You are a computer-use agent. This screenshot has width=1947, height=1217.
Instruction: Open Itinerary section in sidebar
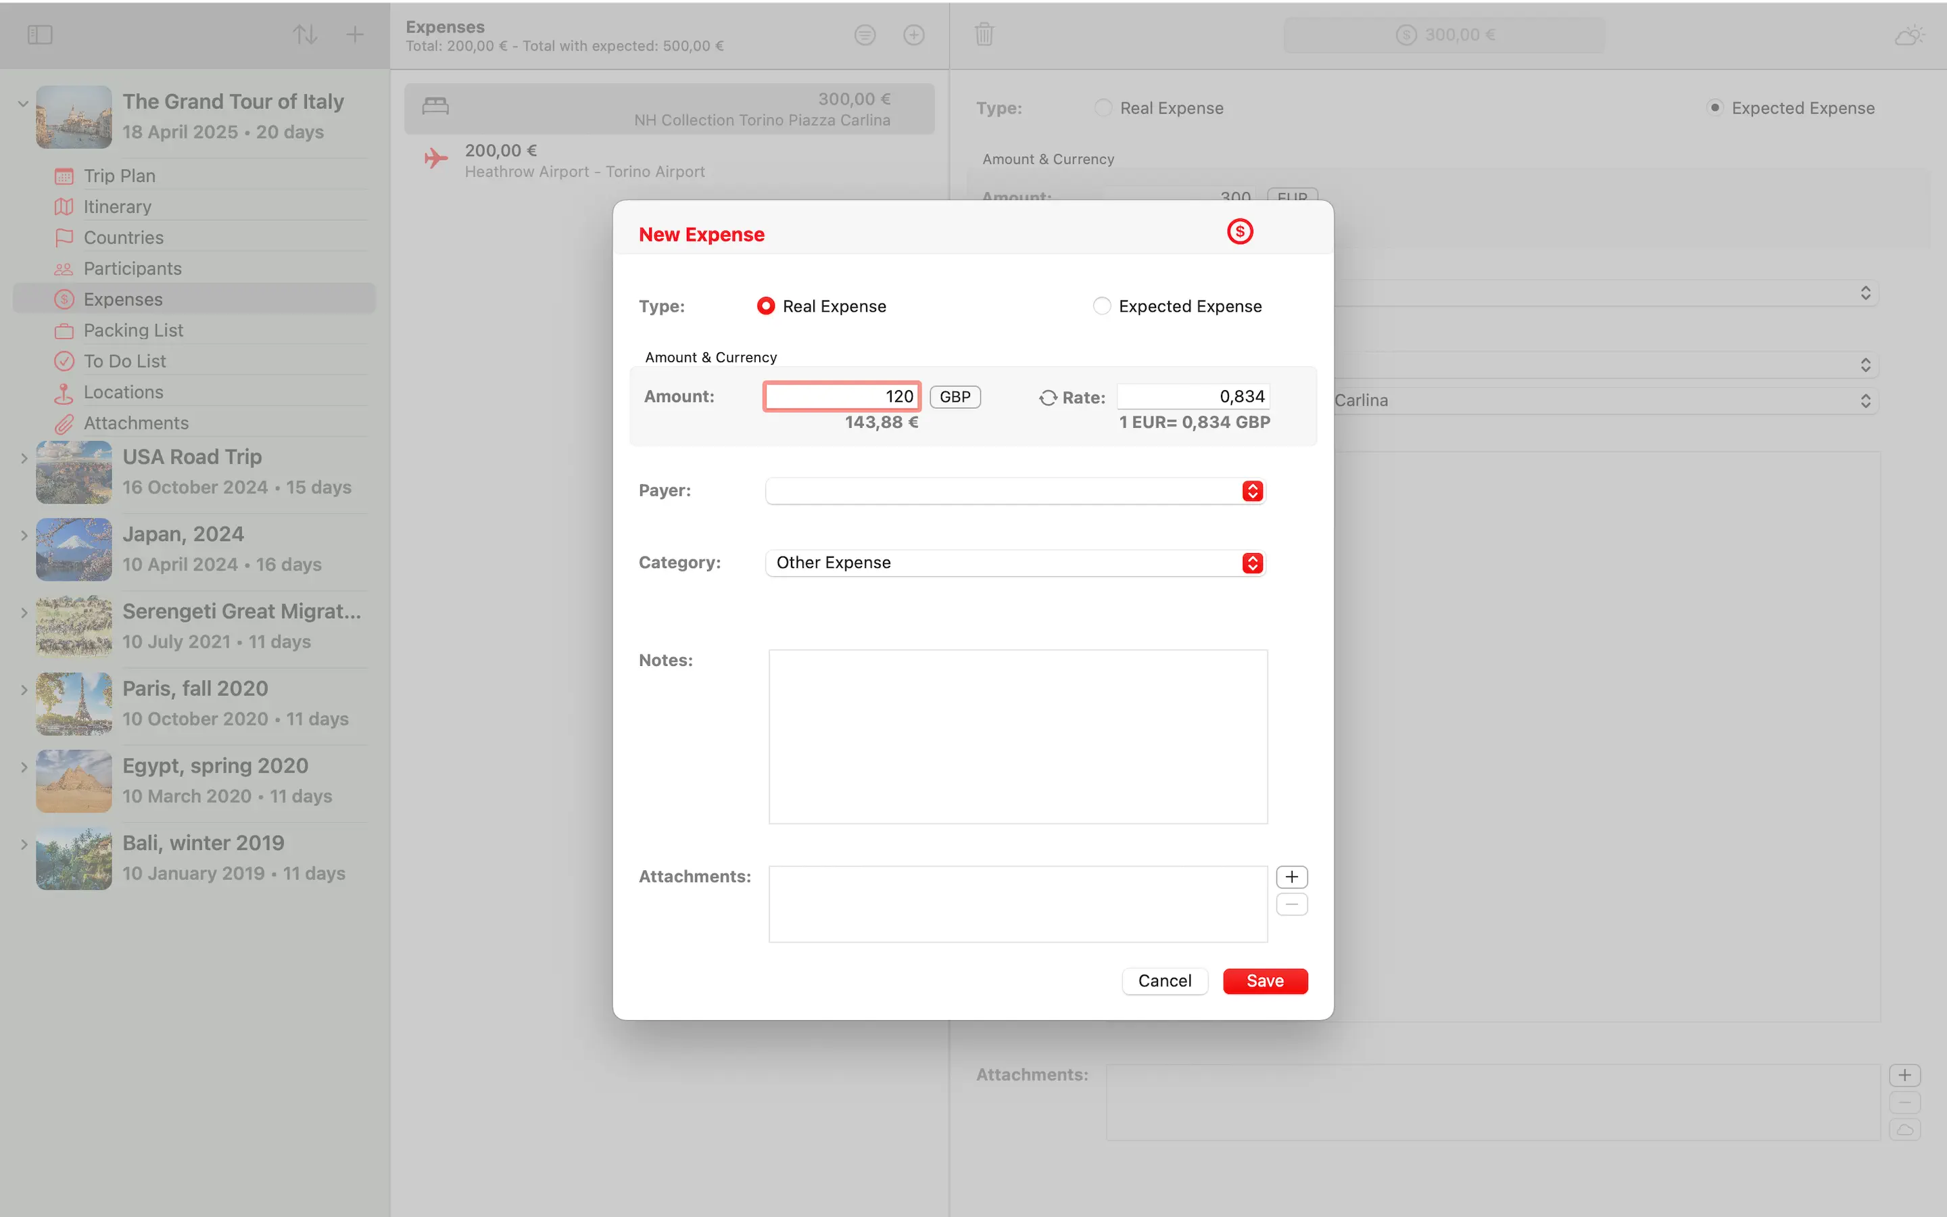coord(118,207)
